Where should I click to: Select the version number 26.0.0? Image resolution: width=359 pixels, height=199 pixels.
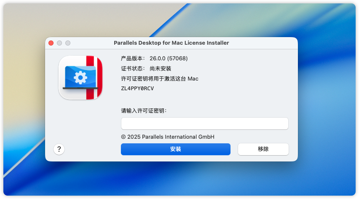pos(158,58)
